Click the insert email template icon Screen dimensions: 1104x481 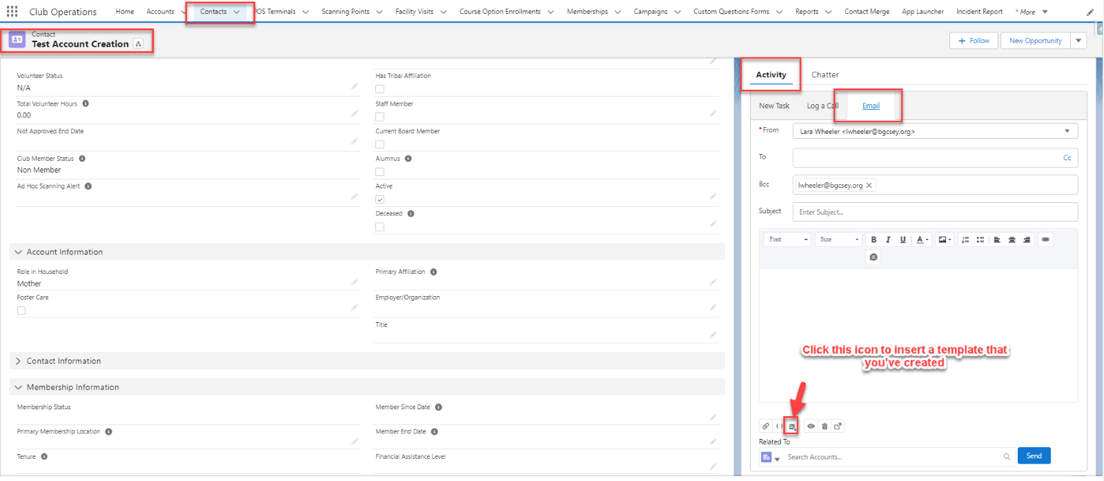click(792, 426)
